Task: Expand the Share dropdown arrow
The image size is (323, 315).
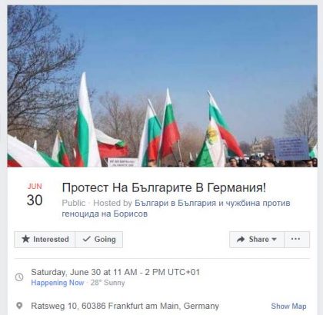Action: coord(274,240)
